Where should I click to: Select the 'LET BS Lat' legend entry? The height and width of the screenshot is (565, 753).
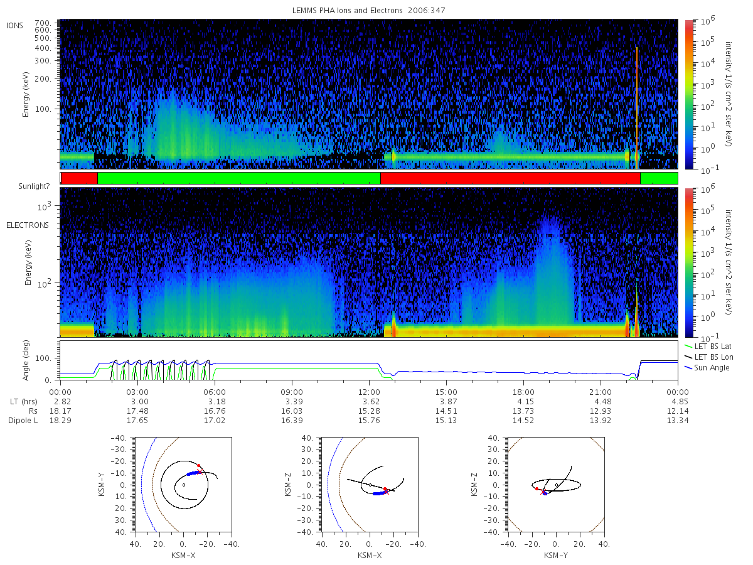tap(708, 346)
